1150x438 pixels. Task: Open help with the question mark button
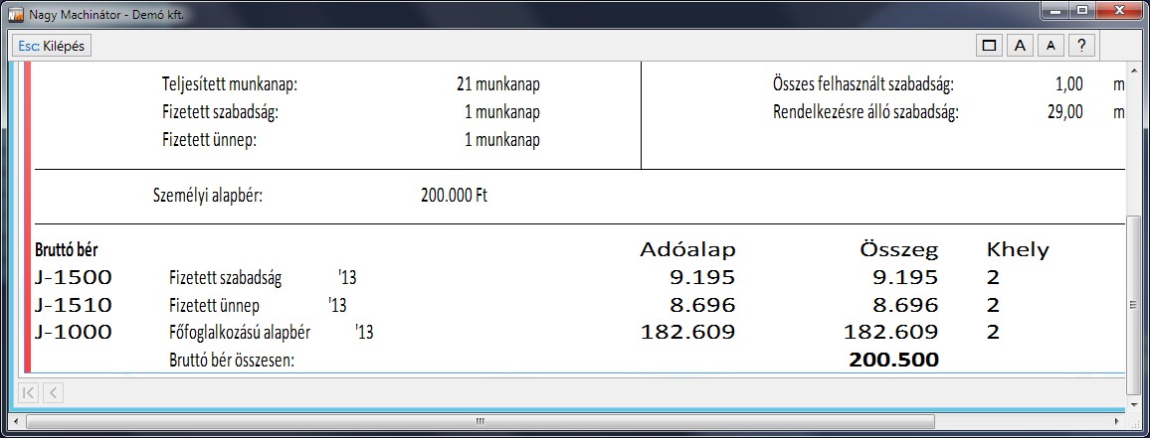click(1081, 46)
